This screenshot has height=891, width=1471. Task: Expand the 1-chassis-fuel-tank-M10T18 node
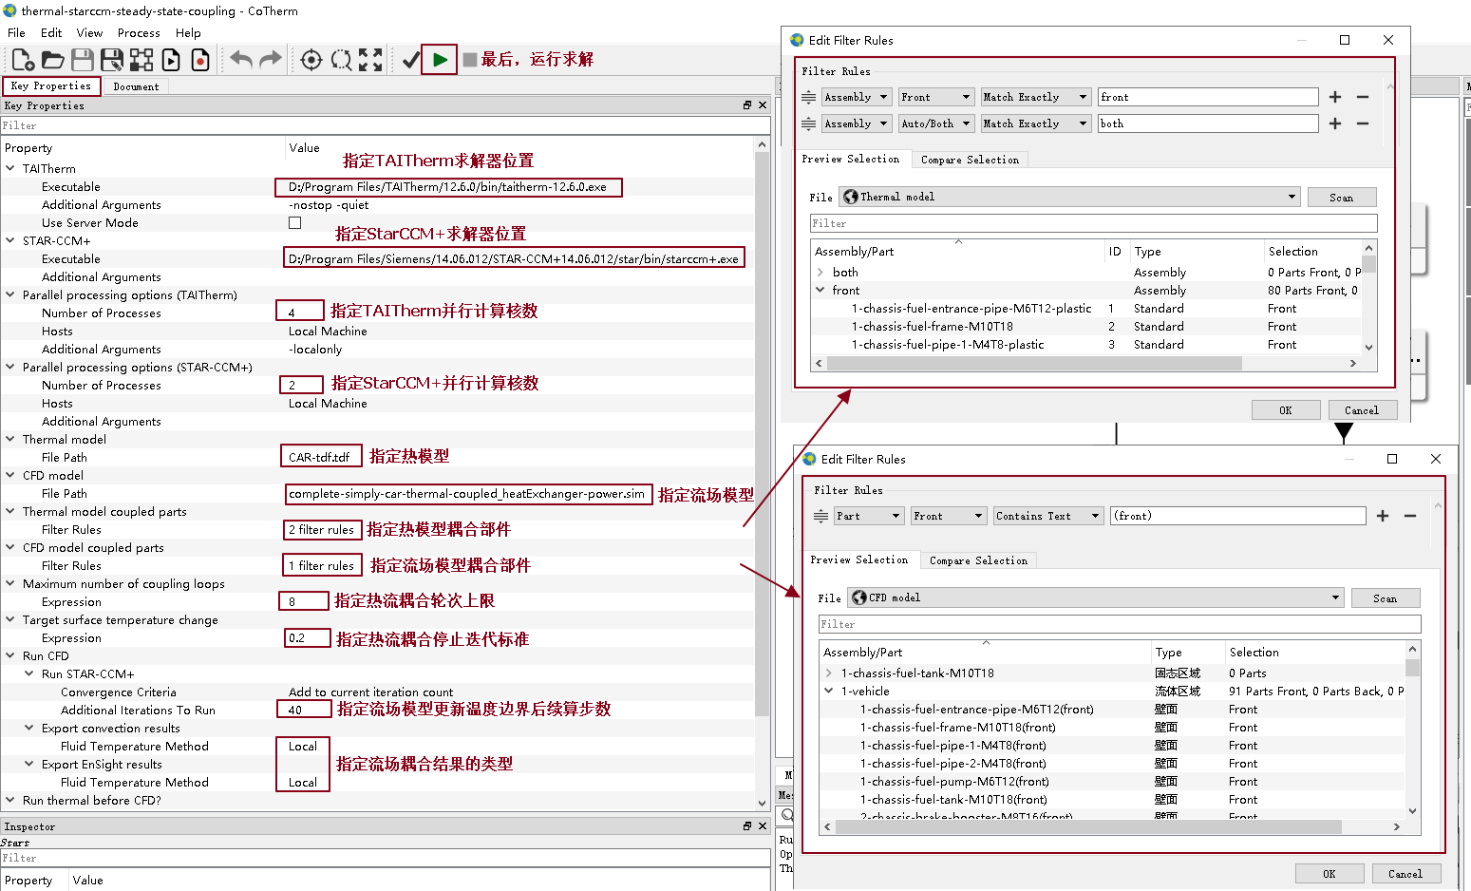[829, 673]
